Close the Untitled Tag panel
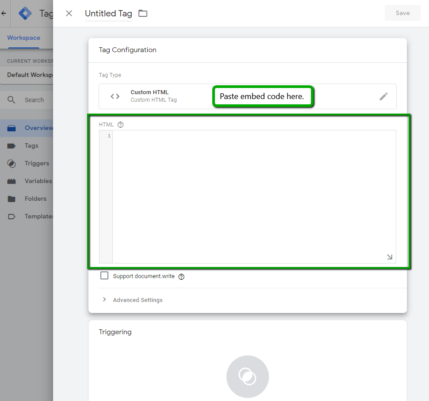The image size is (429, 401). pos(69,13)
